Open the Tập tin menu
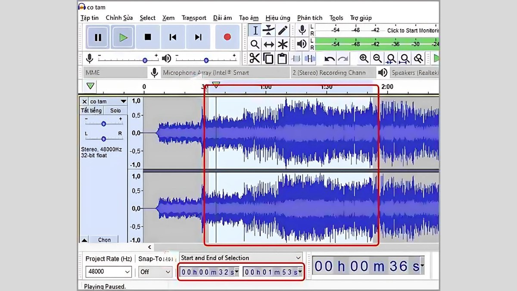The width and height of the screenshot is (517, 291). (x=90, y=18)
